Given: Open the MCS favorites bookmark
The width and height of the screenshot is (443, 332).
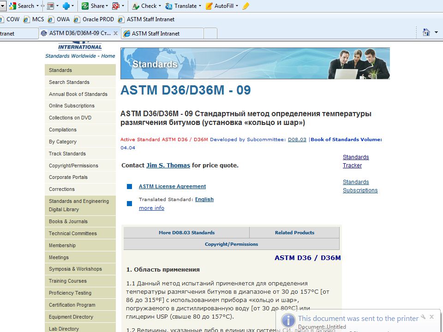Looking at the screenshot, I should 34,19.
